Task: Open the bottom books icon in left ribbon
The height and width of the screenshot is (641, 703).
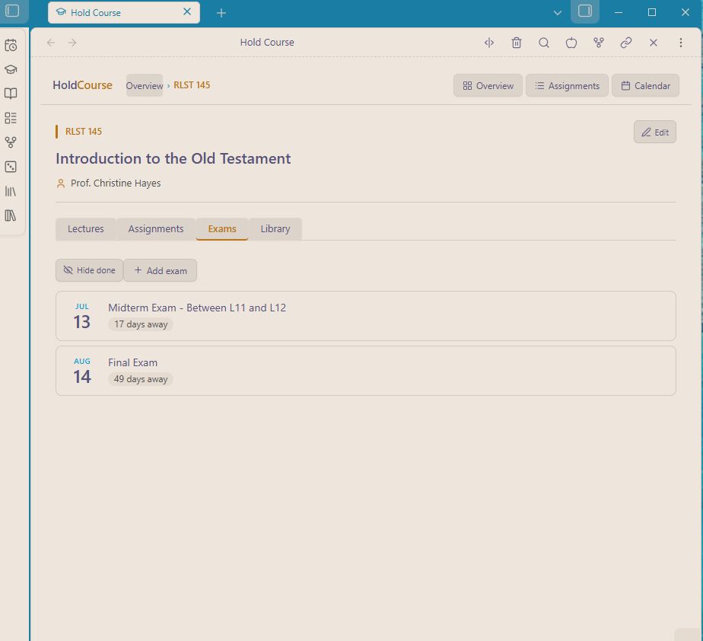Action: tap(11, 215)
